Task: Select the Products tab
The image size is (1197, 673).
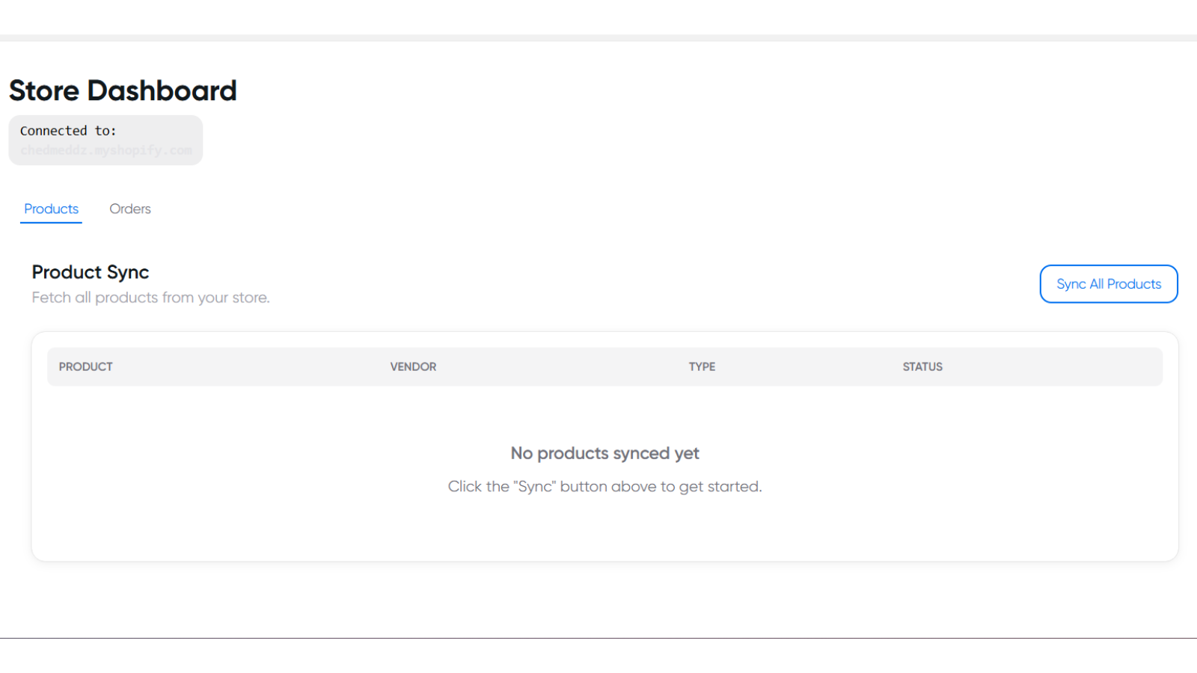Action: (51, 209)
